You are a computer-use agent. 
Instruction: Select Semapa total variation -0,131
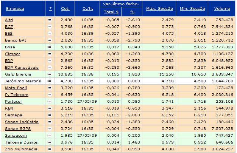tap(112, 115)
